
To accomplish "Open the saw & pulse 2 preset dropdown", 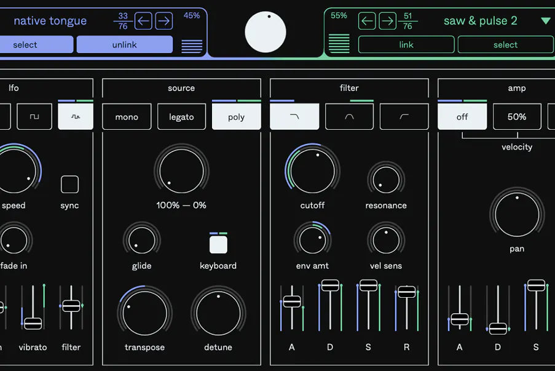I will click(545, 21).
